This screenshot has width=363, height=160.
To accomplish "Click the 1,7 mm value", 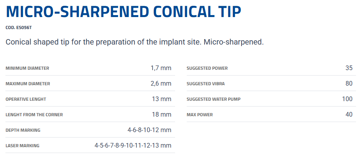I will [x=161, y=68].
